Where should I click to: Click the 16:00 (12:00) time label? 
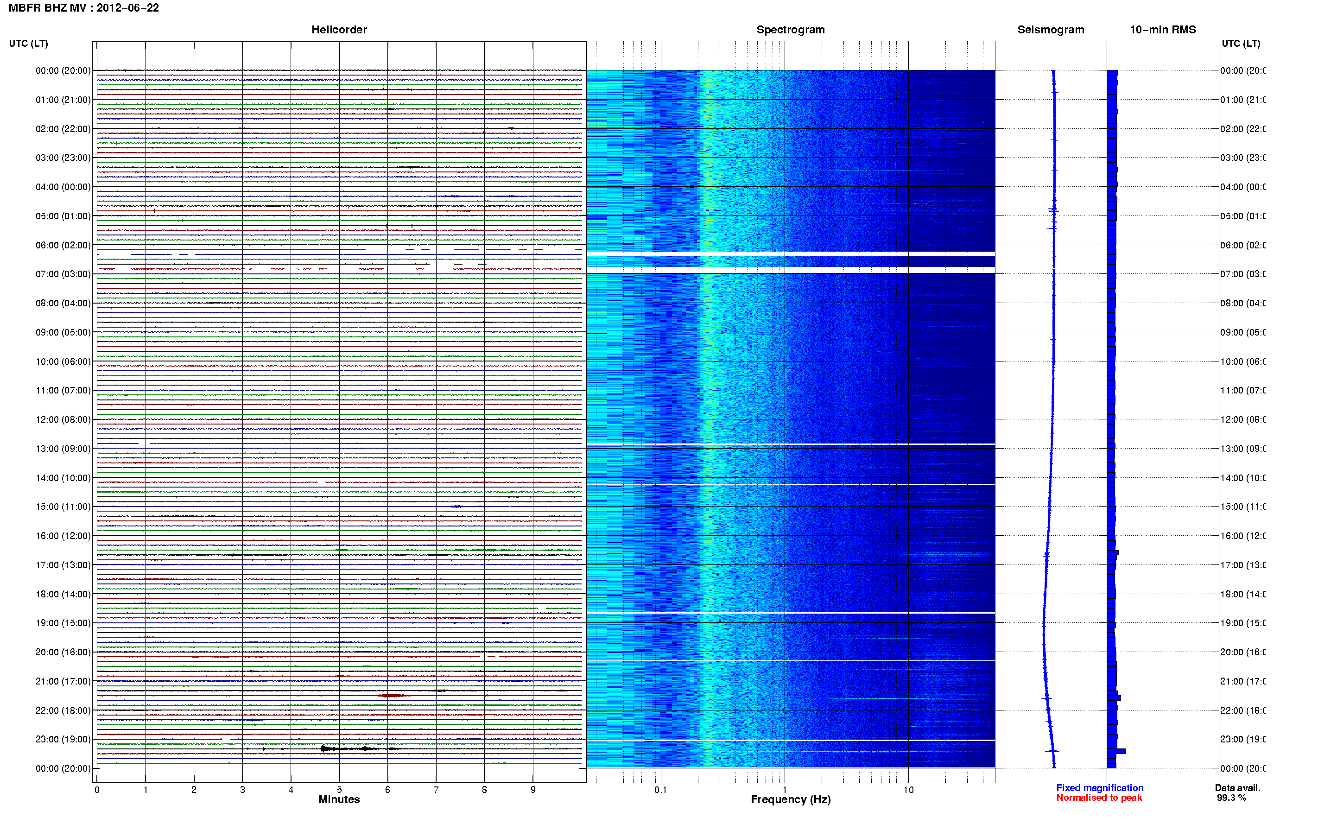63,536
